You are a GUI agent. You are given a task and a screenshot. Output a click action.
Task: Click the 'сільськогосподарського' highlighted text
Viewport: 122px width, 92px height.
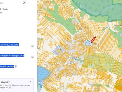[x=12, y=56]
